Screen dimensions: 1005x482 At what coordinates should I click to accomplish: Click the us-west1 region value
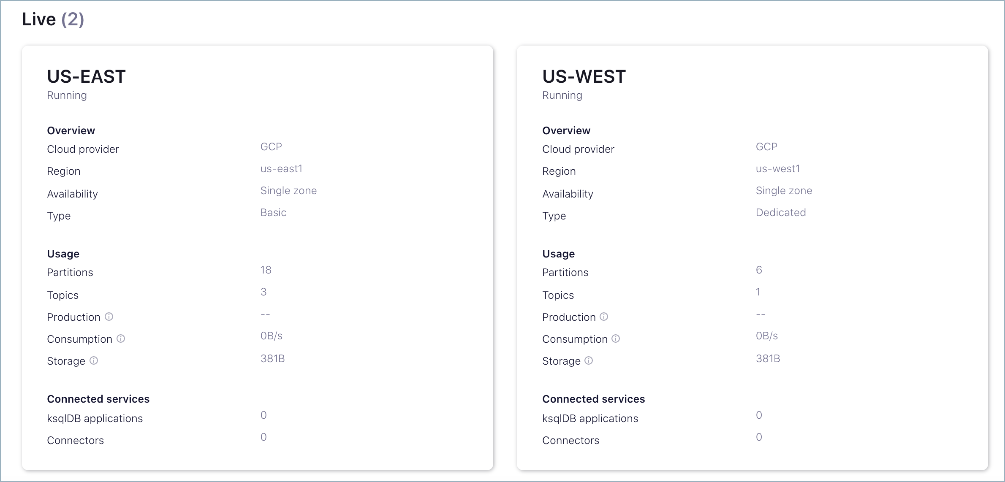tap(778, 169)
